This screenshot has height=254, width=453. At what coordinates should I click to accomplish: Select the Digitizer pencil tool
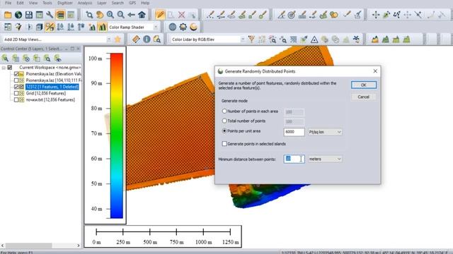pos(160,15)
